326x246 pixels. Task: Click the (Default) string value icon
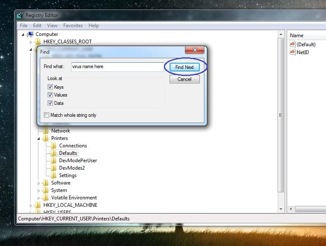point(292,44)
